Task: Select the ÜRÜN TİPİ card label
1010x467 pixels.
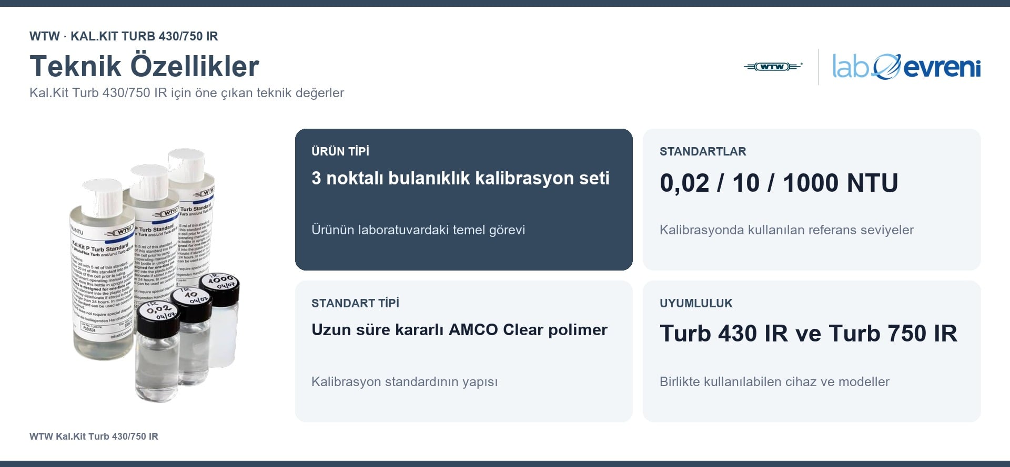Action: (x=340, y=151)
